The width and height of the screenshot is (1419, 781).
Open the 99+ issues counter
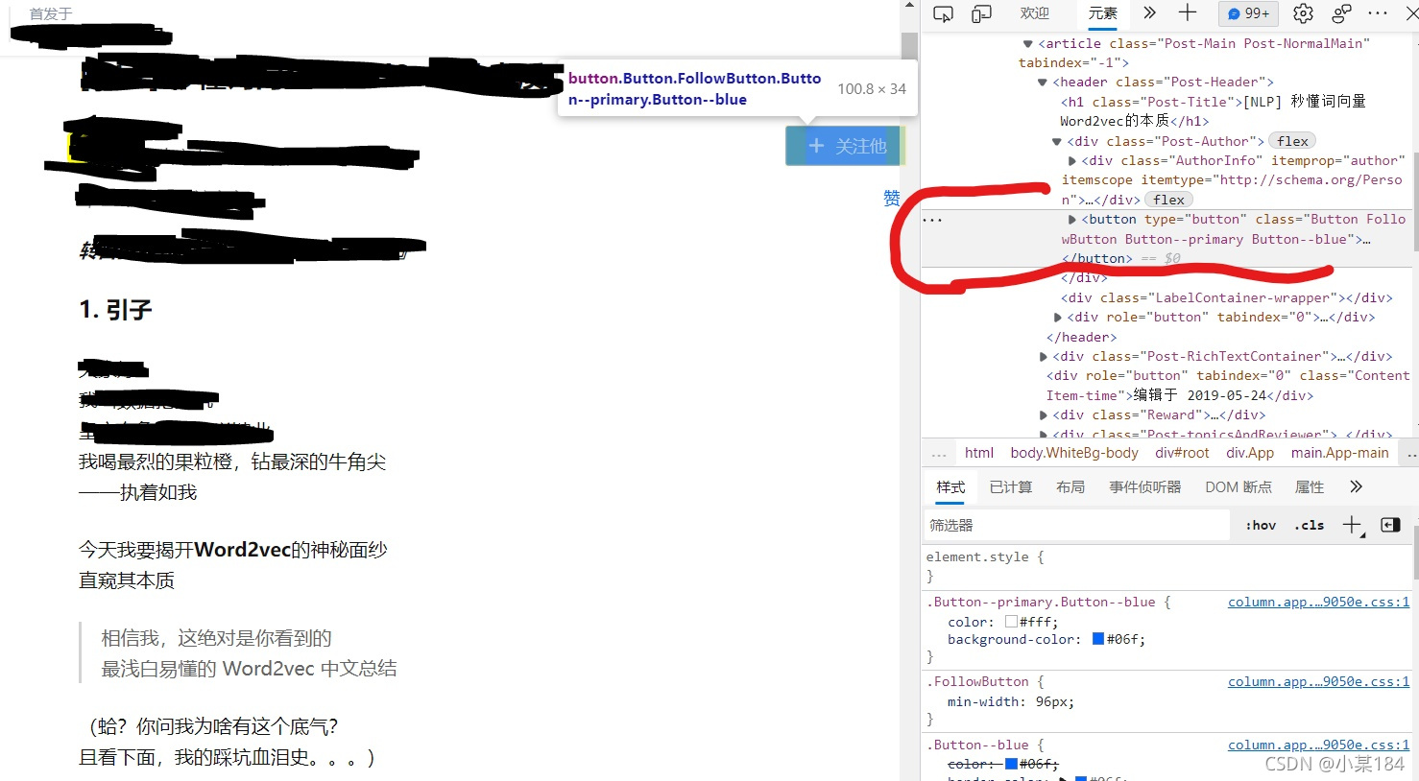click(x=1248, y=13)
